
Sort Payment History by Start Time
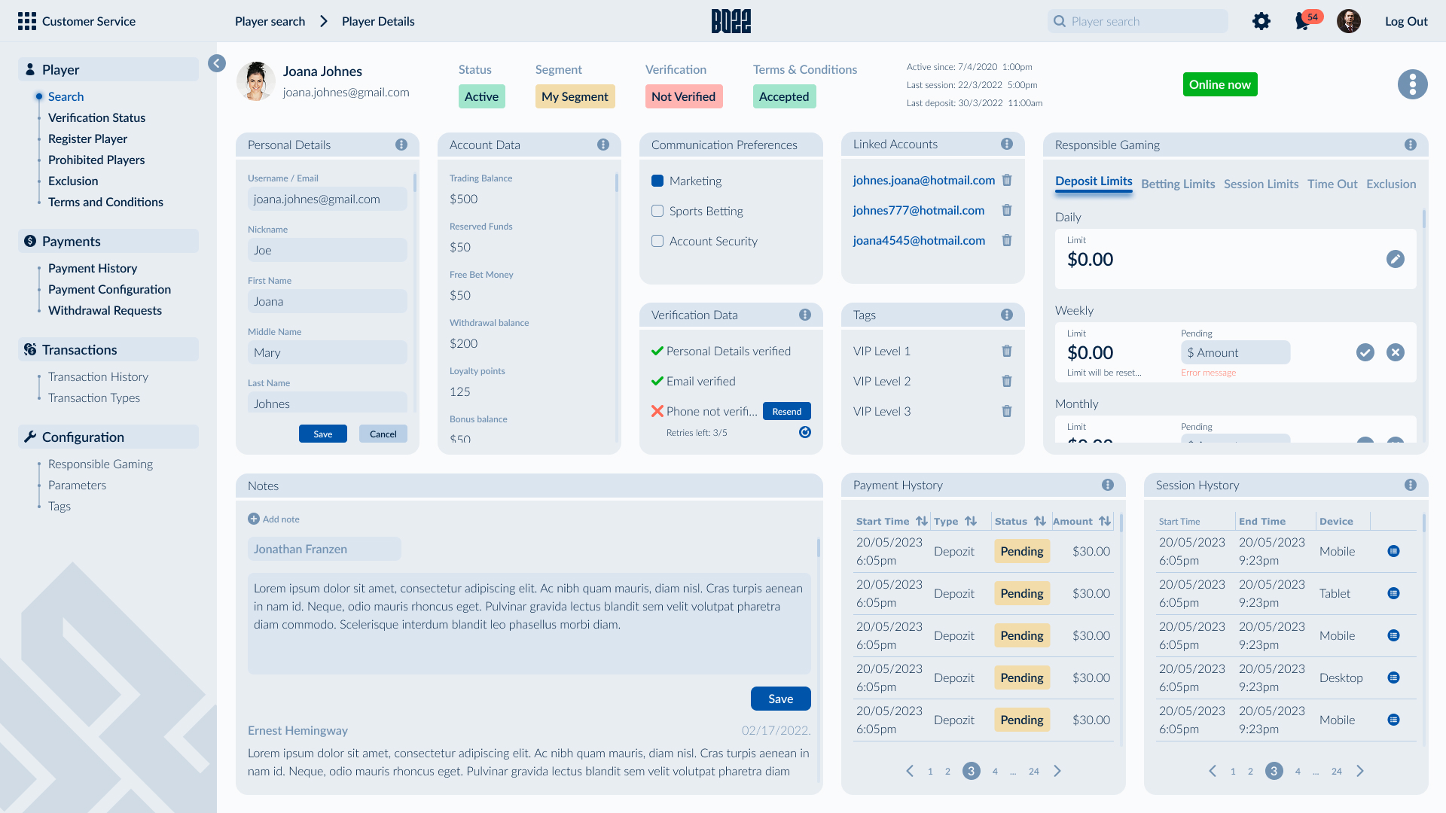click(x=921, y=521)
